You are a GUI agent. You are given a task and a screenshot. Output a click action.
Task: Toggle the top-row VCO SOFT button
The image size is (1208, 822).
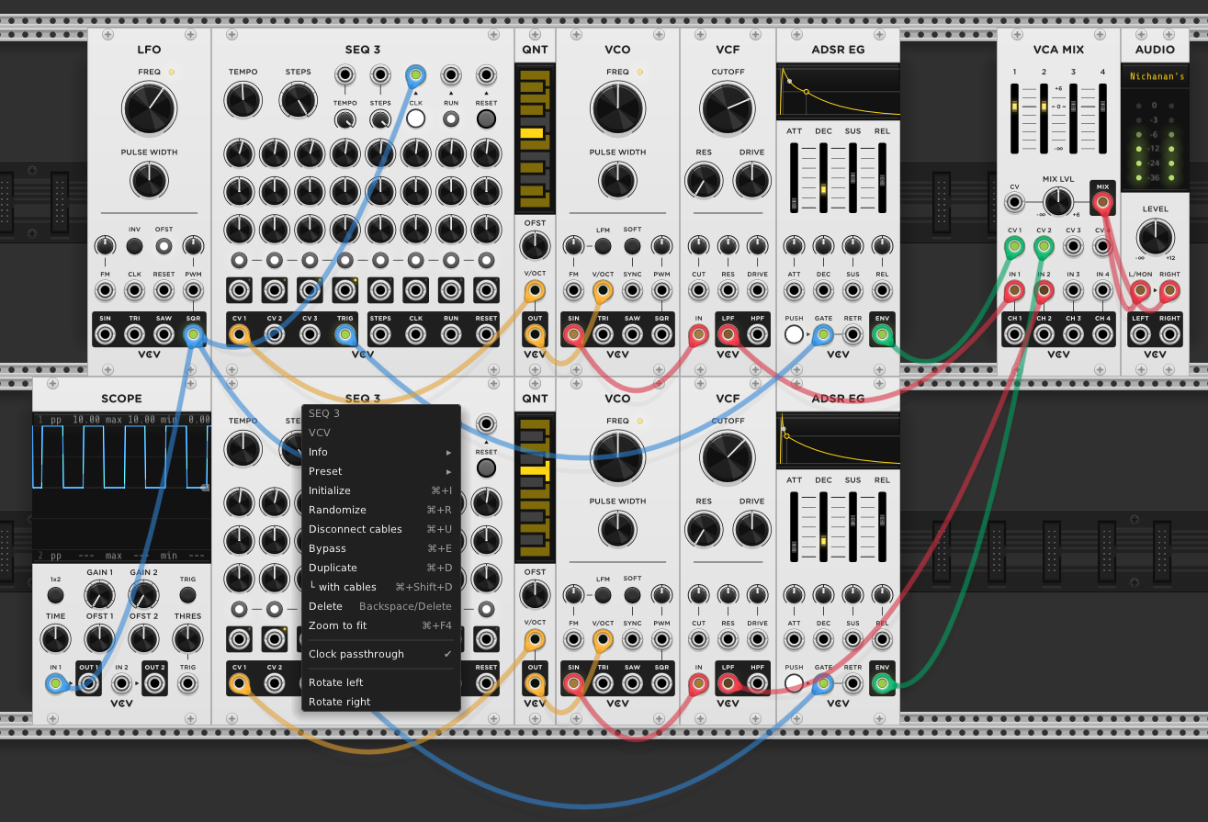632,245
